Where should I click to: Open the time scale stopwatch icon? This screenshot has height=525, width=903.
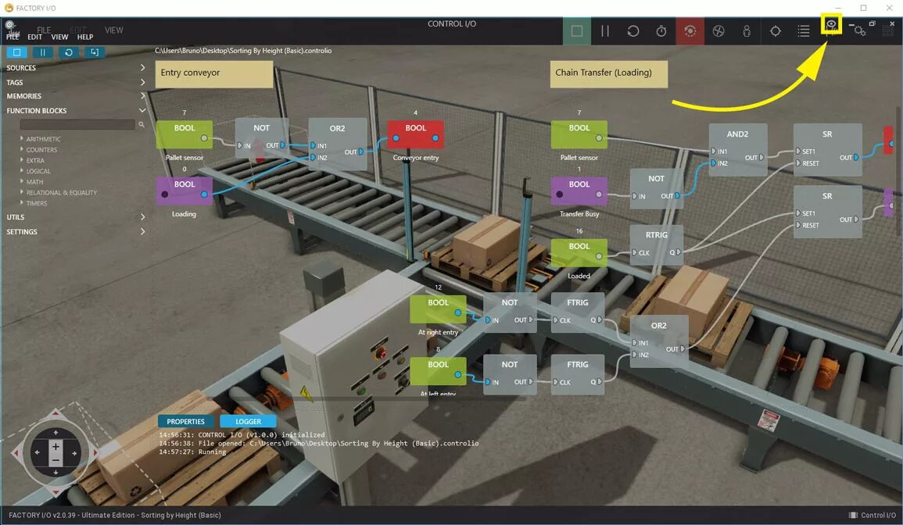point(661,31)
